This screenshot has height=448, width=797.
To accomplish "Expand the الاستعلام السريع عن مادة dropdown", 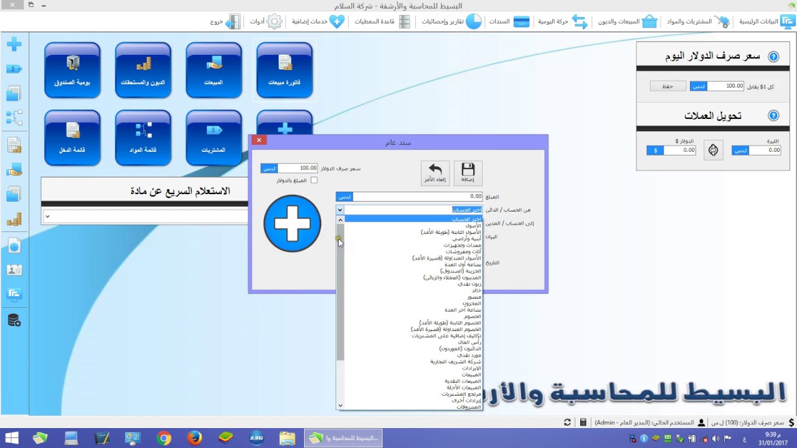I will 47,216.
